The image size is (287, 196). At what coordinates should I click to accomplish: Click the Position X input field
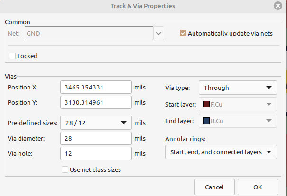click(96, 88)
